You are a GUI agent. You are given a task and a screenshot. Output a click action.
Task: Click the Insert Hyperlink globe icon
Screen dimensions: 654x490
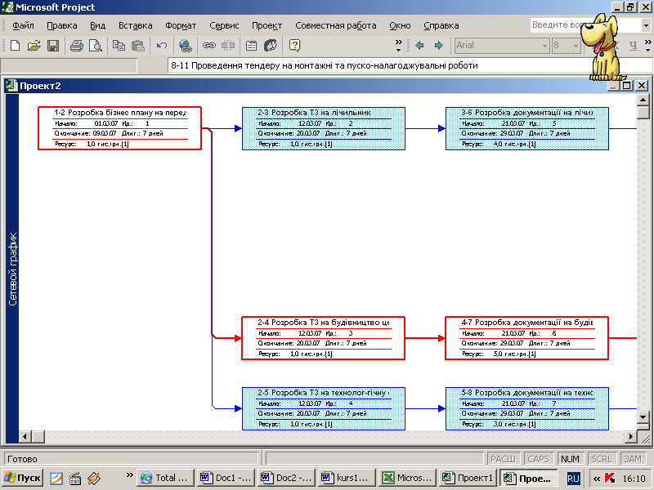coord(185,46)
